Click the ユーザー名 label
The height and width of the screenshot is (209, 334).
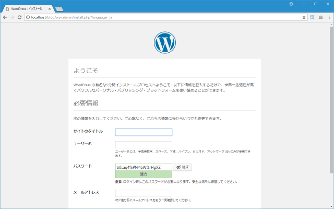coord(82,144)
